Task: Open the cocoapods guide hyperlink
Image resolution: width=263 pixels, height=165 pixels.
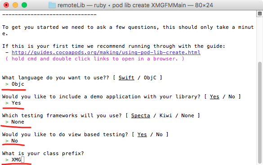Action: [x=106, y=52]
